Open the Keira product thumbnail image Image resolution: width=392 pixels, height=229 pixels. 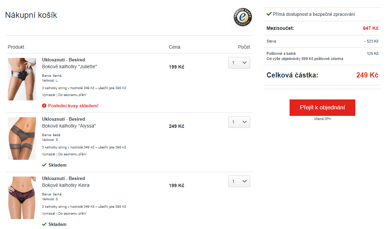pos(22,198)
